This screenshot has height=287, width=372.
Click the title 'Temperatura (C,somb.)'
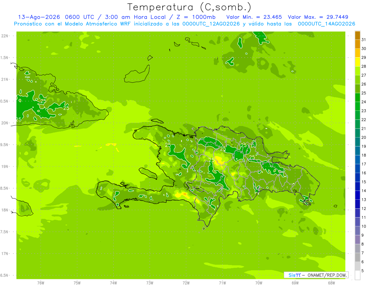pyautogui.click(x=189, y=7)
